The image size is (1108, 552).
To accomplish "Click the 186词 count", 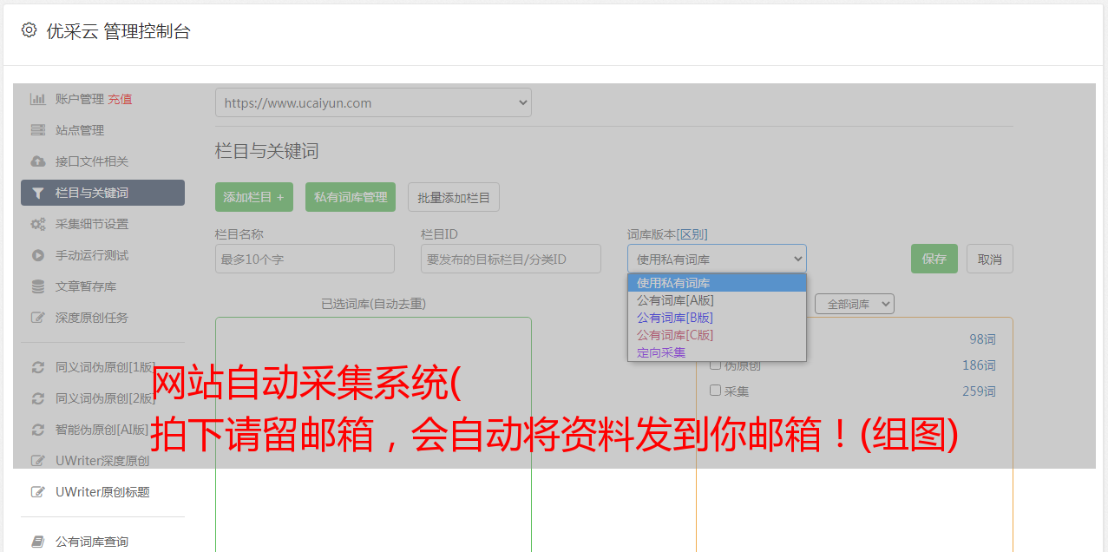I will click(x=979, y=365).
